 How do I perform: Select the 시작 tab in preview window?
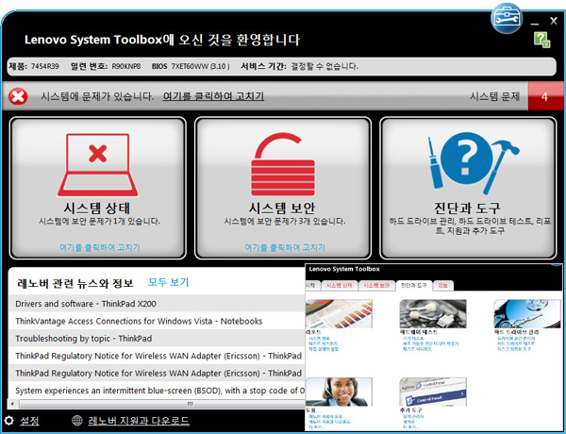310,285
